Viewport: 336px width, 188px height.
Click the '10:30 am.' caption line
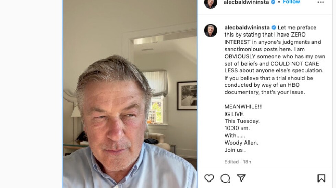tap(237, 128)
